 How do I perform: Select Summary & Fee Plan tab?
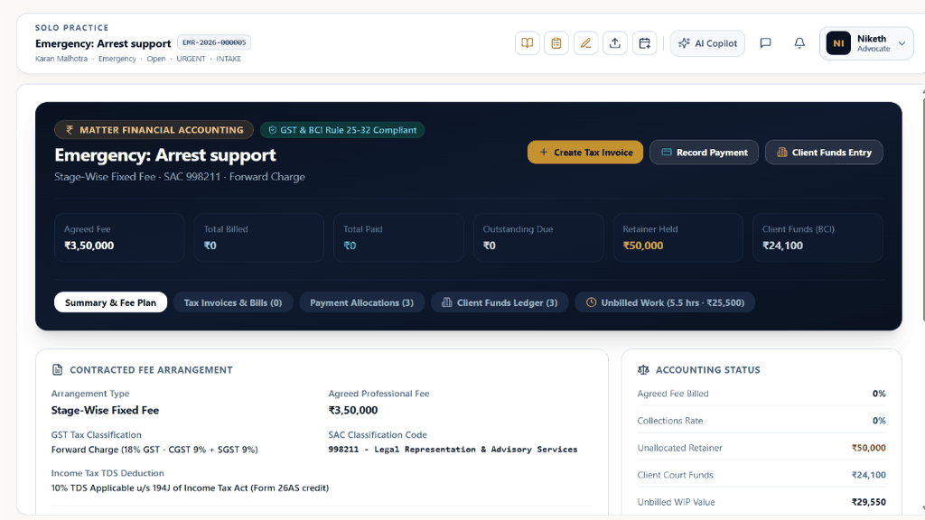(110, 302)
